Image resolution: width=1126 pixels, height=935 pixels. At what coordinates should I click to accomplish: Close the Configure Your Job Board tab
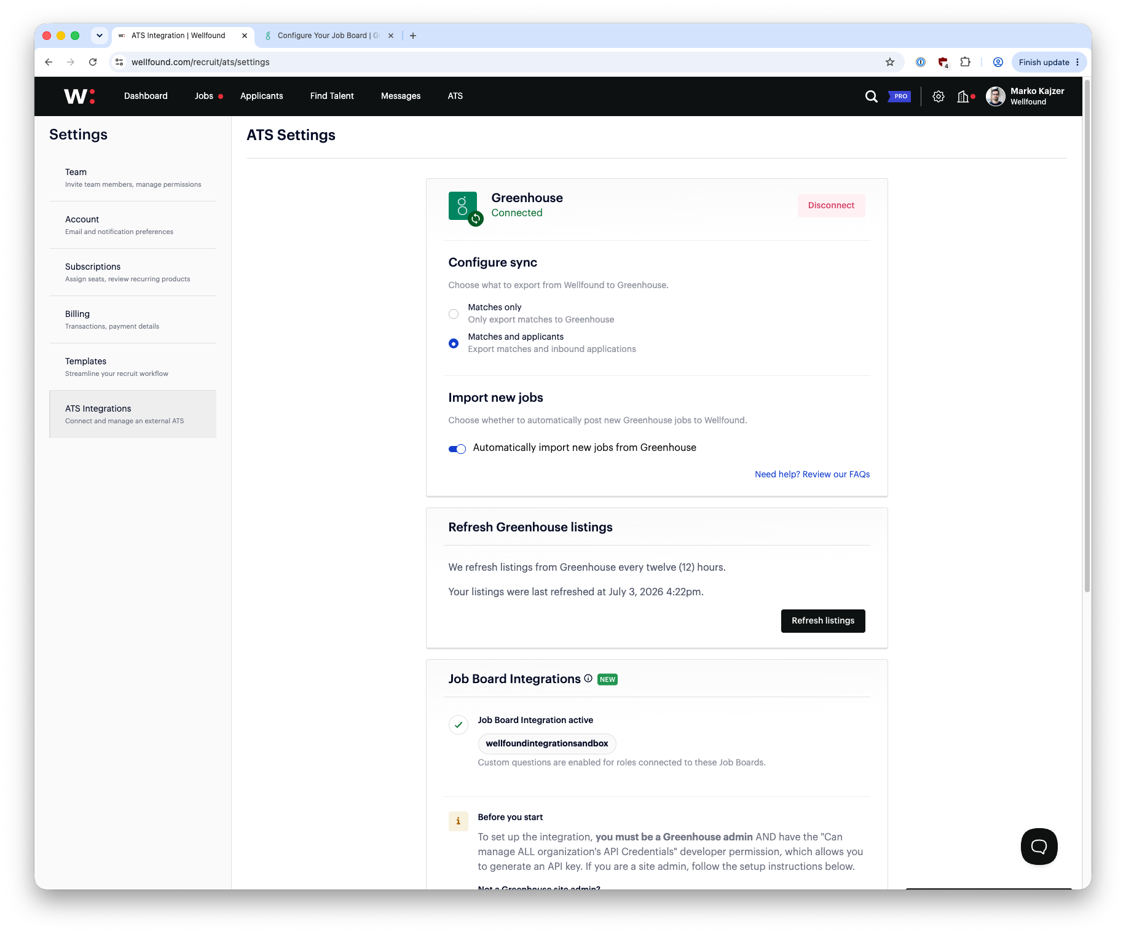pyautogui.click(x=391, y=36)
